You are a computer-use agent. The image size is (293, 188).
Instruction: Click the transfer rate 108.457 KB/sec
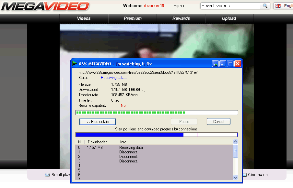pos(124,95)
